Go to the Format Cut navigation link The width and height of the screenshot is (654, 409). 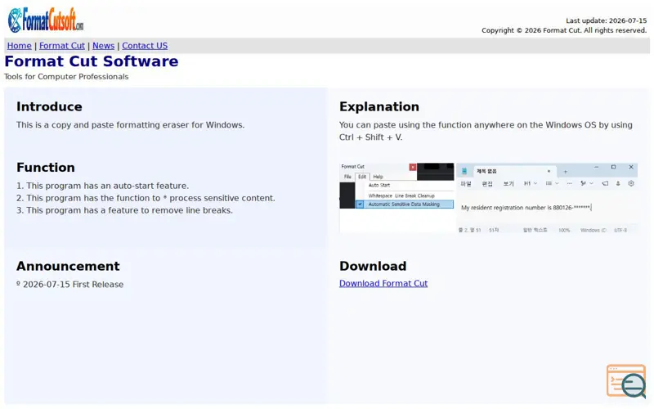62,46
